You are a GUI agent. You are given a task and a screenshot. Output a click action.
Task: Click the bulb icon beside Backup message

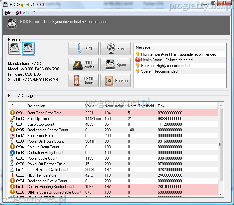[x=138, y=65]
